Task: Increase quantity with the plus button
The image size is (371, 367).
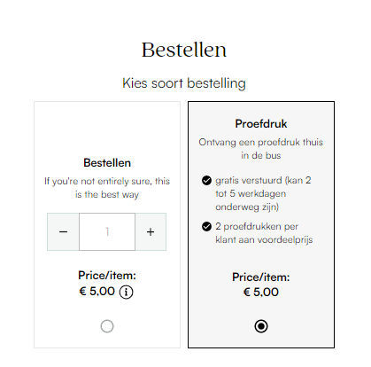Action: 151,231
